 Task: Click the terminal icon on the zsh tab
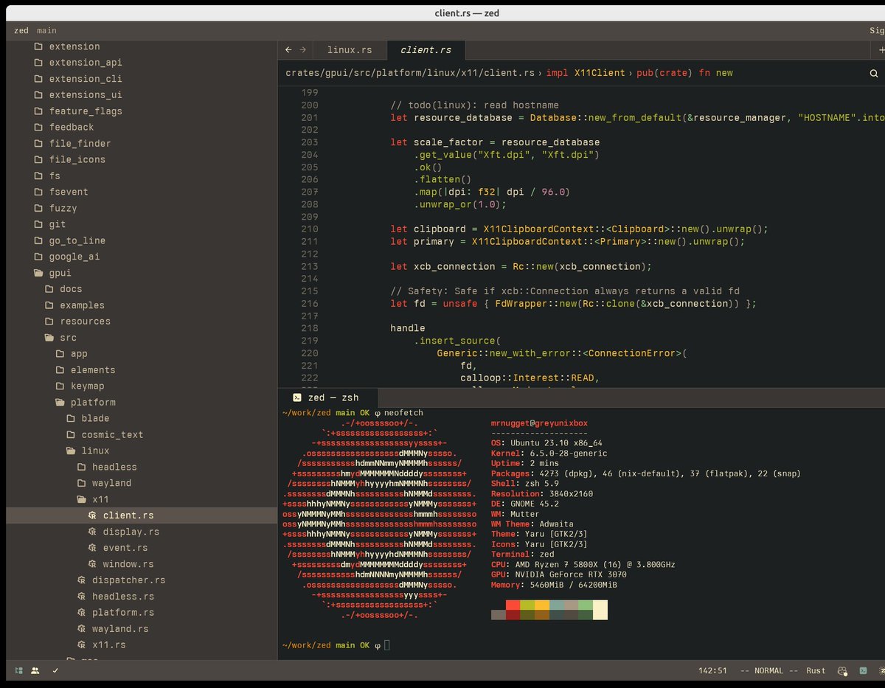pos(296,397)
